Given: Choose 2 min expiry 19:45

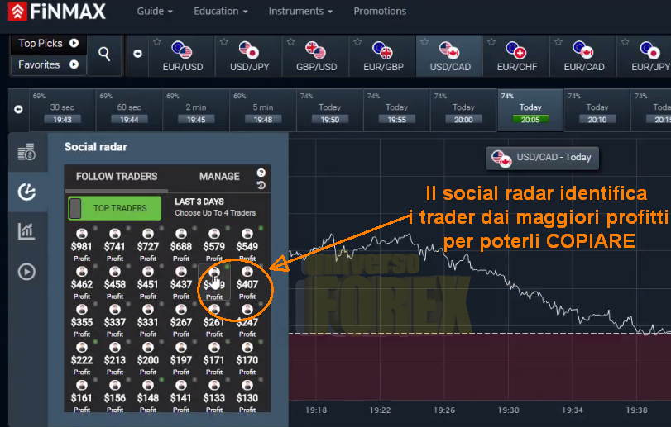Looking at the screenshot, I should (x=196, y=110).
